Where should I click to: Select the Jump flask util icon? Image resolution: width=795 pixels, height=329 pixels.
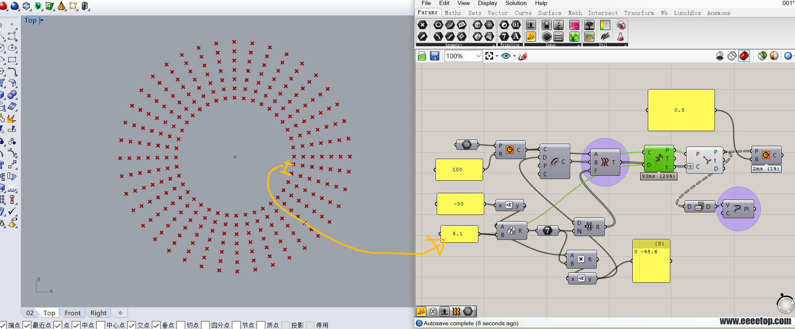click(x=621, y=37)
